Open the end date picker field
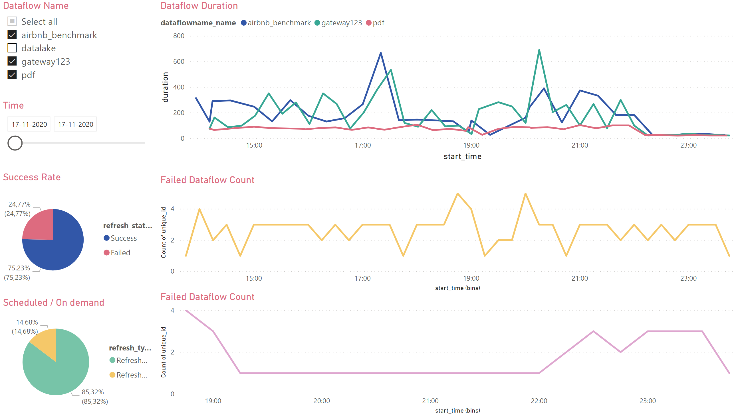The image size is (738, 416). (x=75, y=125)
